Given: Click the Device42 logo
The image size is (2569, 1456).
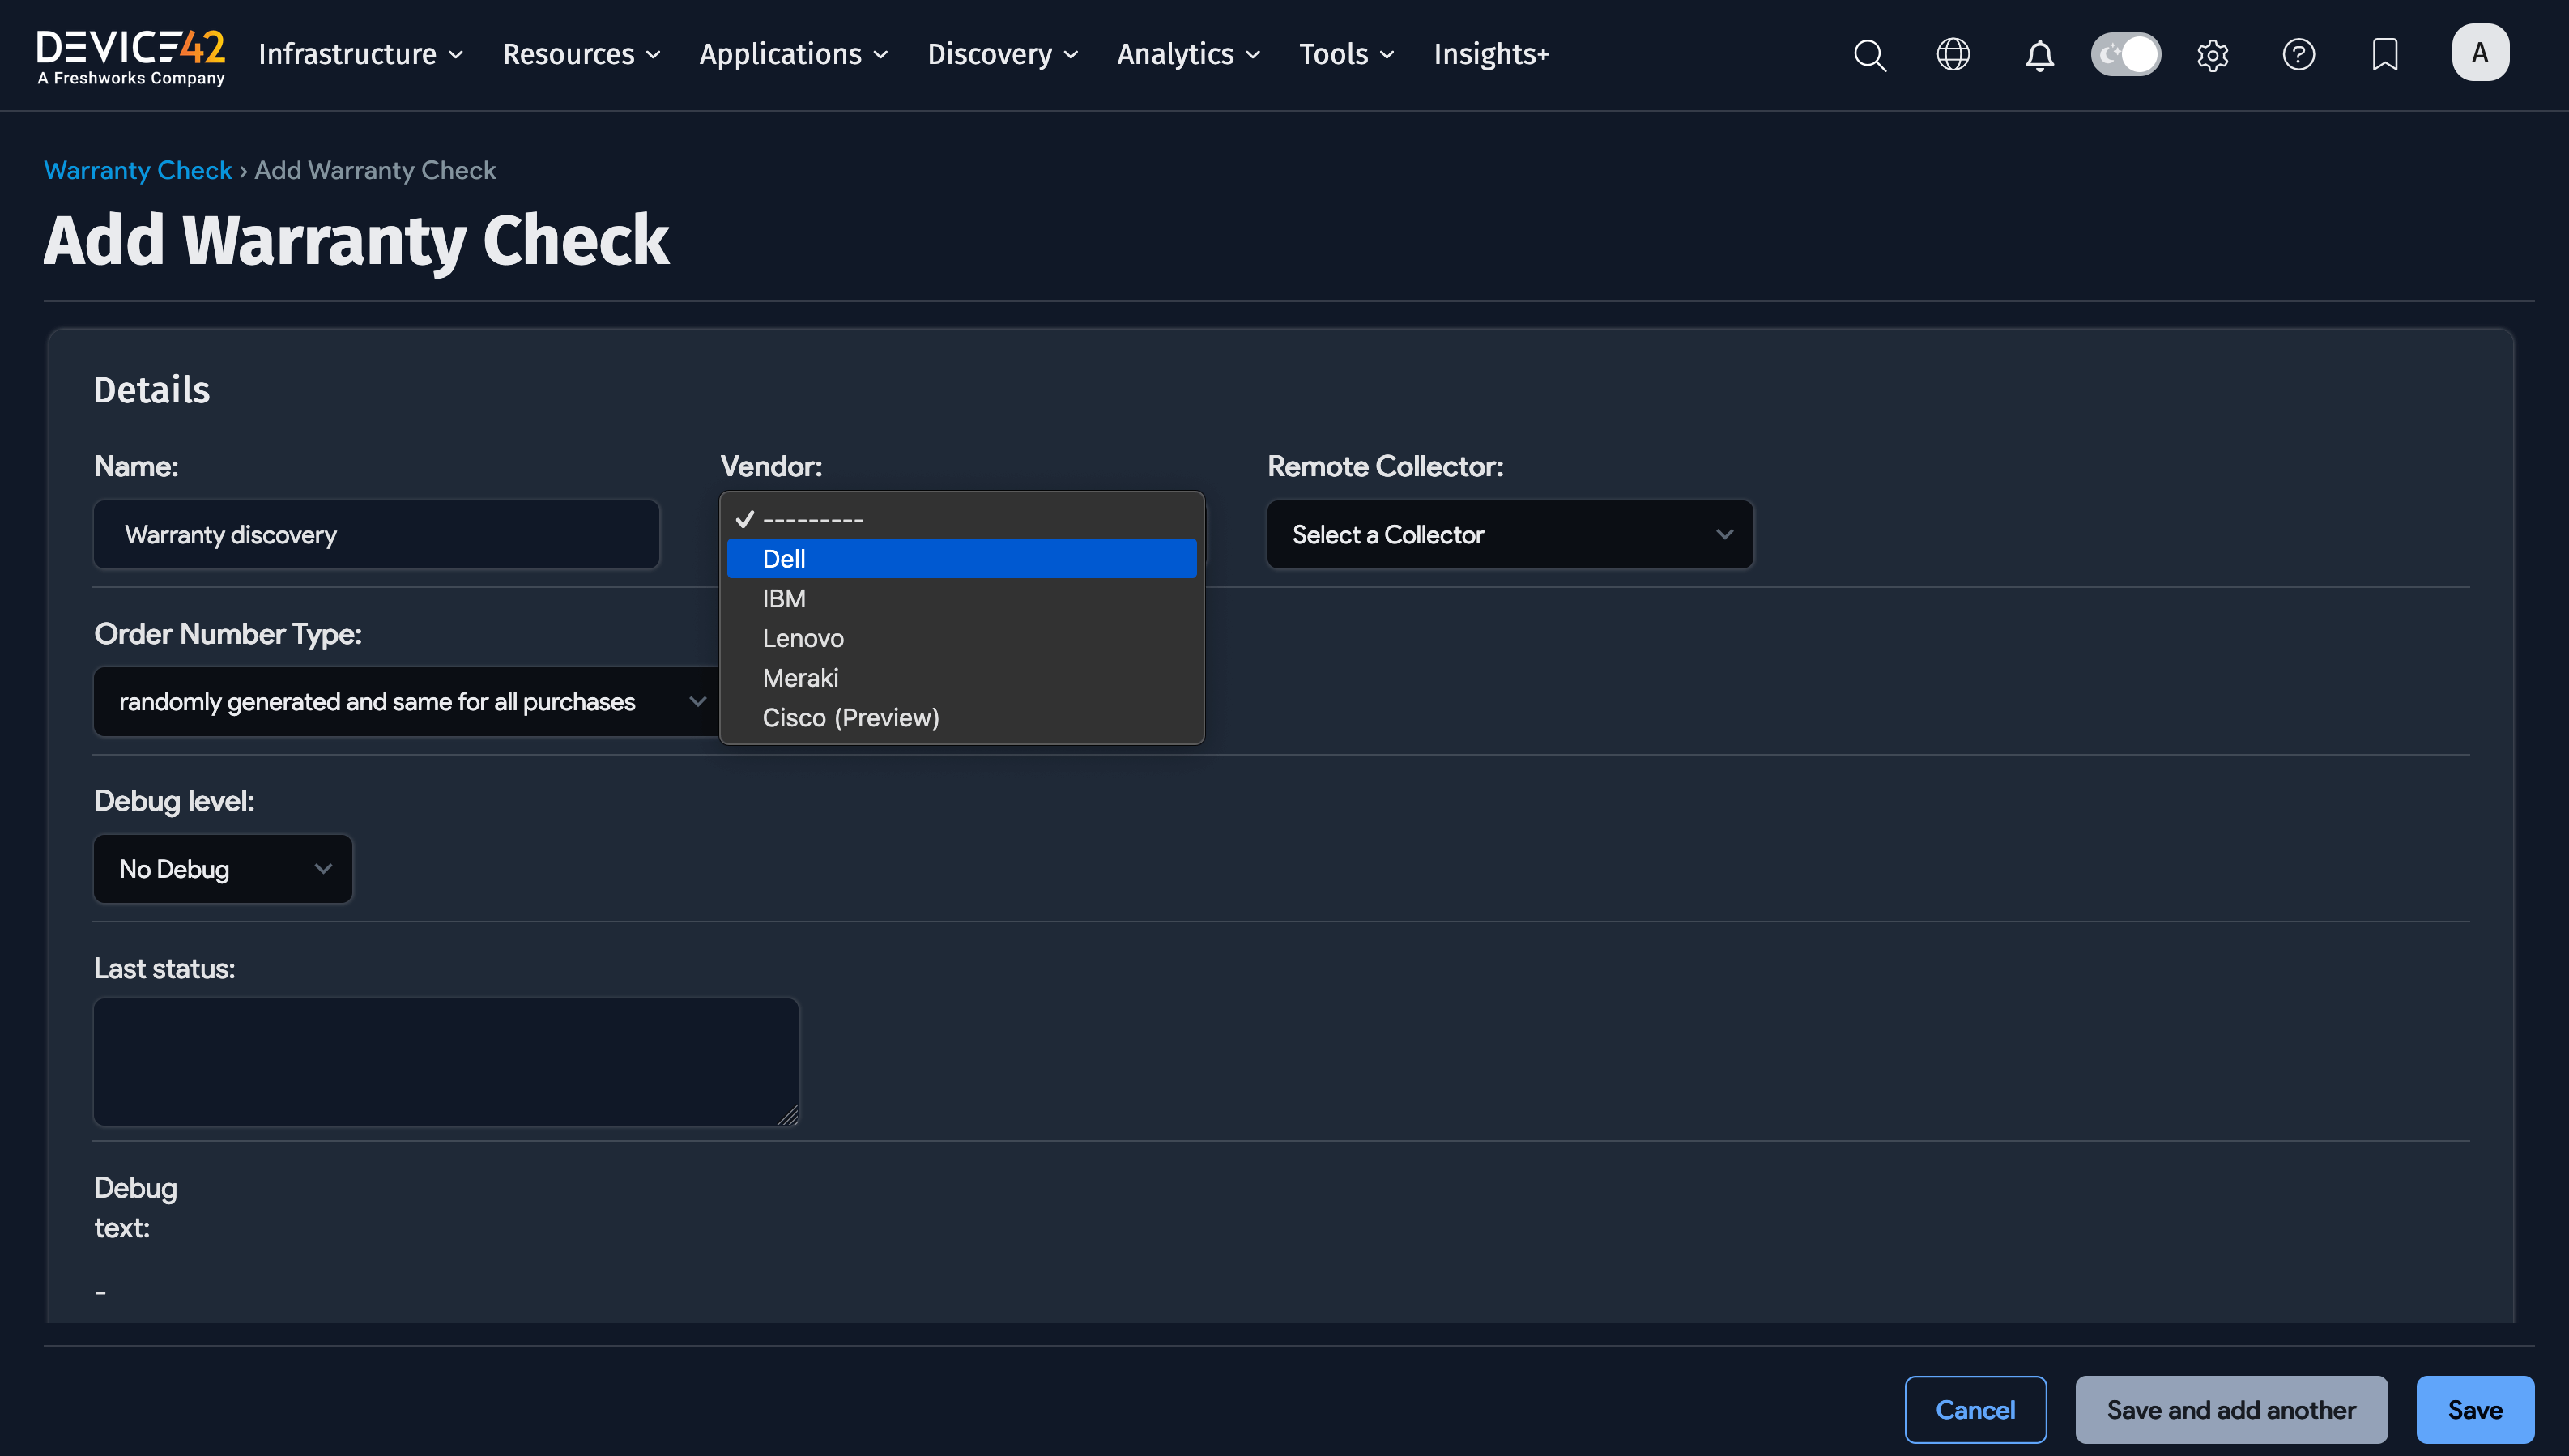Looking at the screenshot, I should (x=131, y=56).
